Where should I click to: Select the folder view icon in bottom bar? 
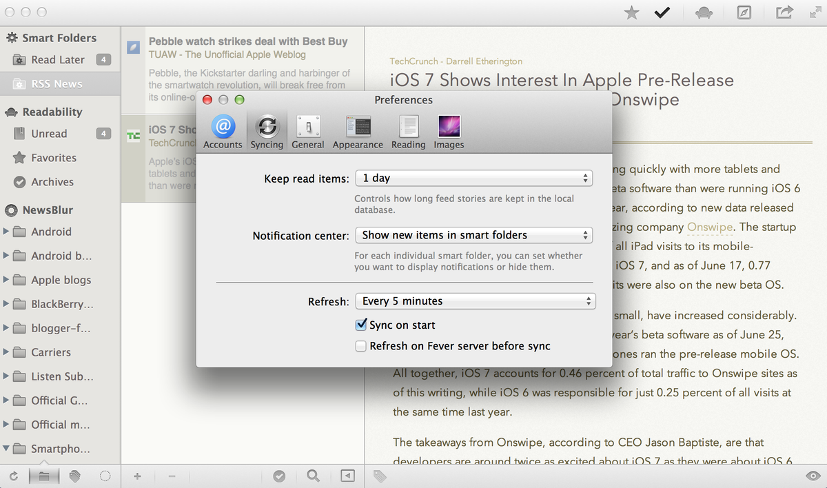coord(44,476)
